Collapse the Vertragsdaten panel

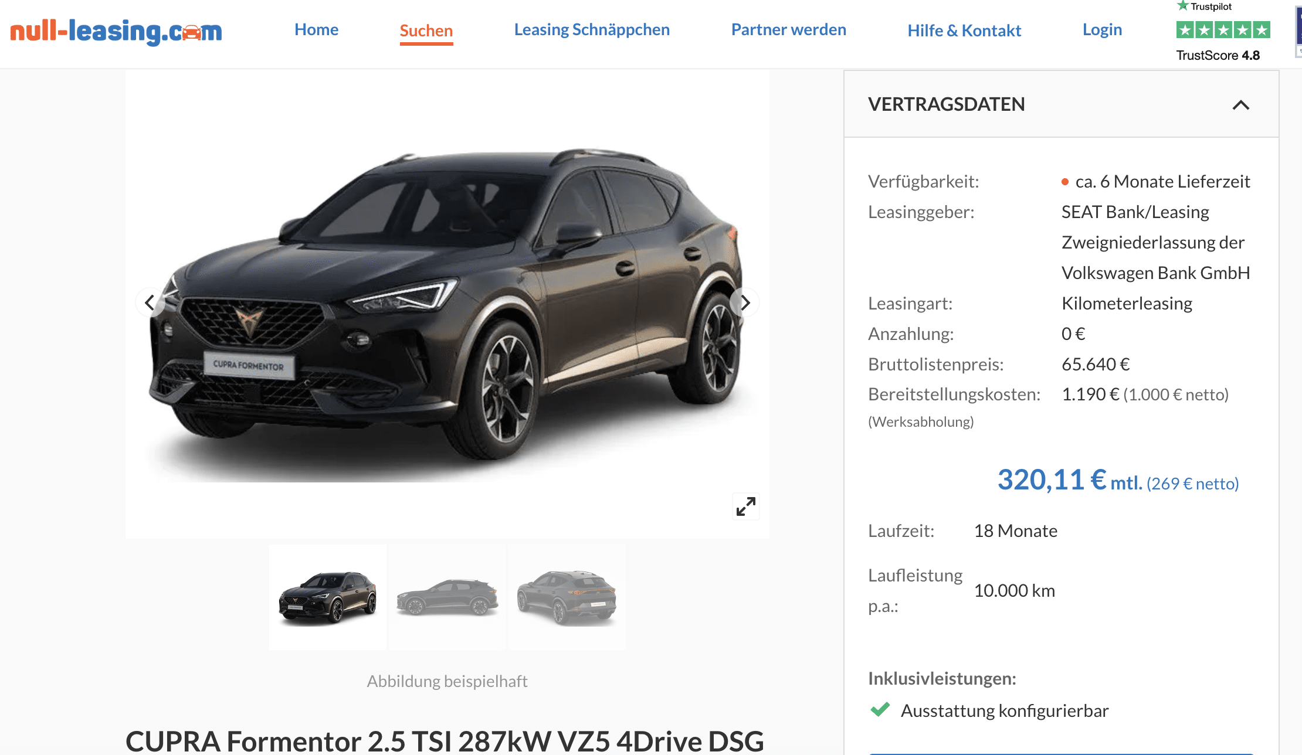click(x=1240, y=105)
